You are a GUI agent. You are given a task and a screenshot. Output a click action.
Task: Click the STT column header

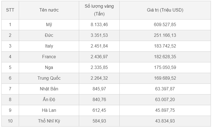coord(10,10)
